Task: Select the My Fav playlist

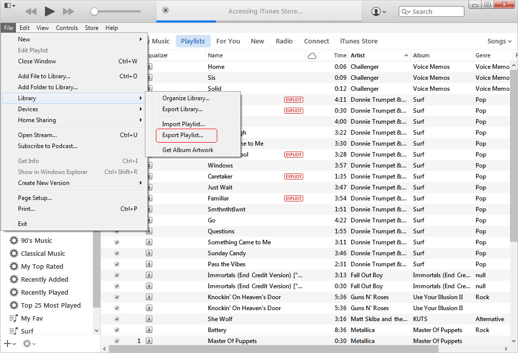Action: pos(32,318)
